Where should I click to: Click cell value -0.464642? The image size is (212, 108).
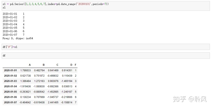click(25, 102)
